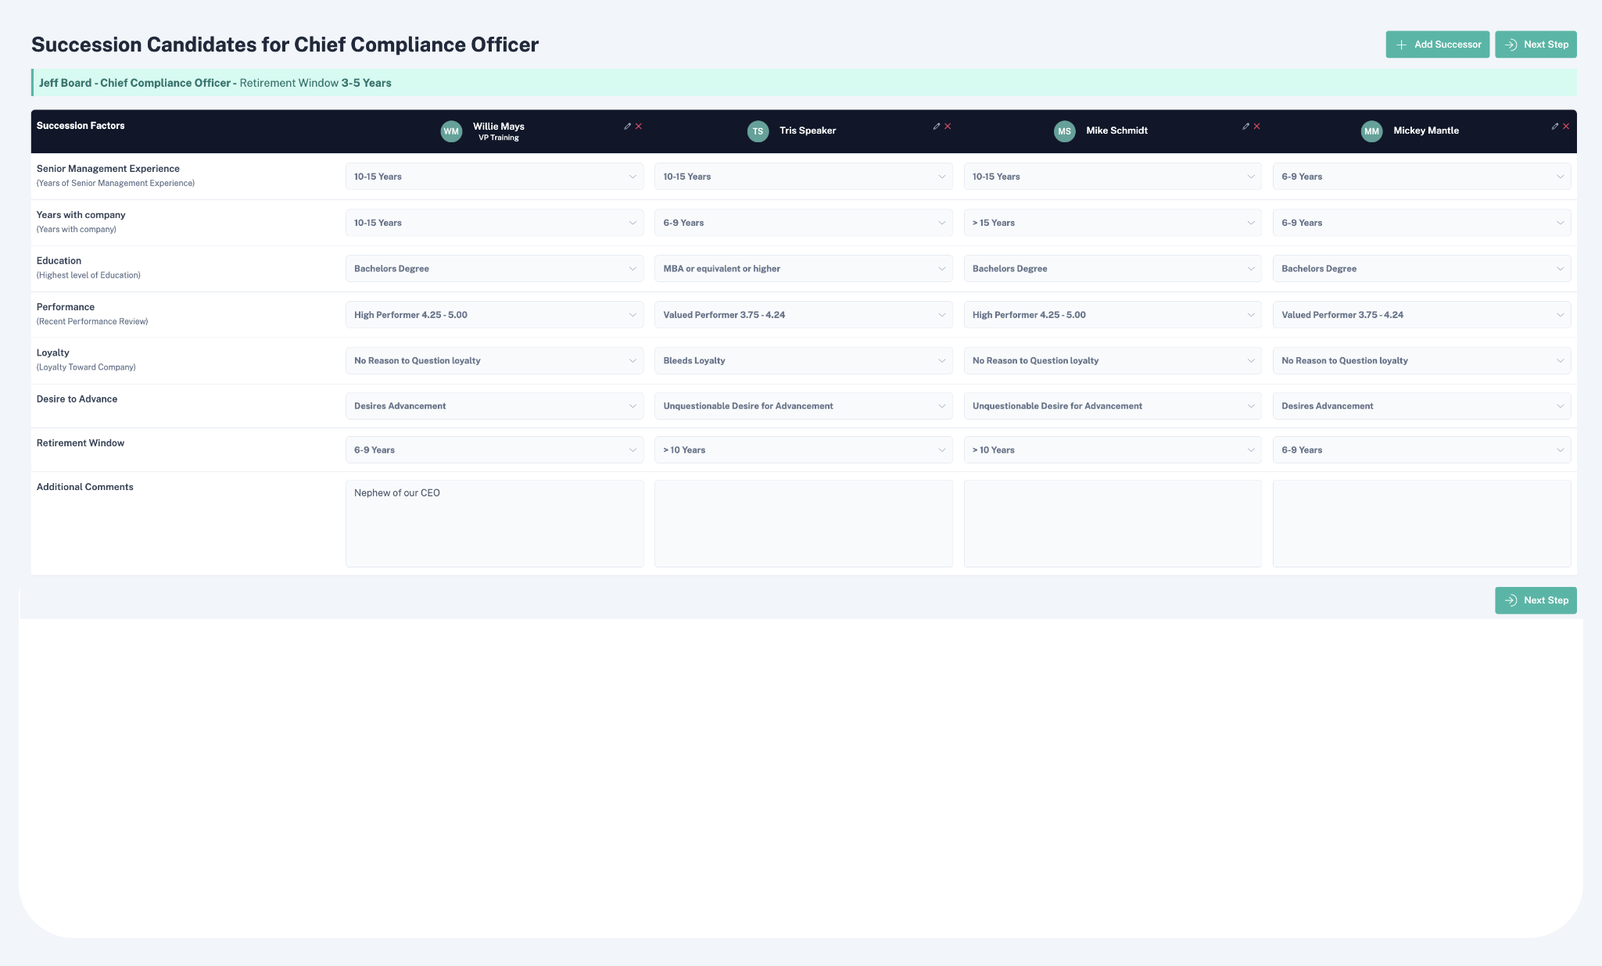Remove Willie Mays using red X icon
The height and width of the screenshot is (966, 1602).
639,127
